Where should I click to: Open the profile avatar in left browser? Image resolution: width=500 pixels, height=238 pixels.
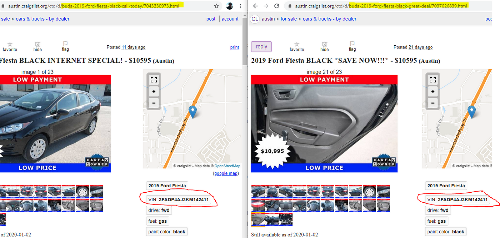(230, 6)
